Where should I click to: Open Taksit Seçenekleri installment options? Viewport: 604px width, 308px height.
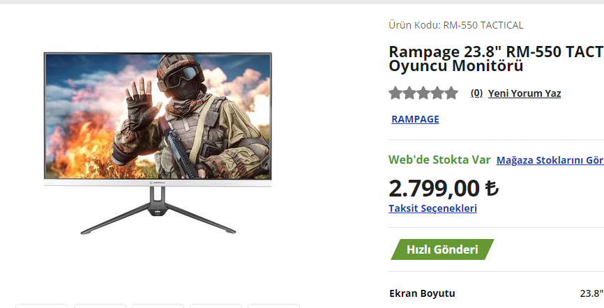432,208
